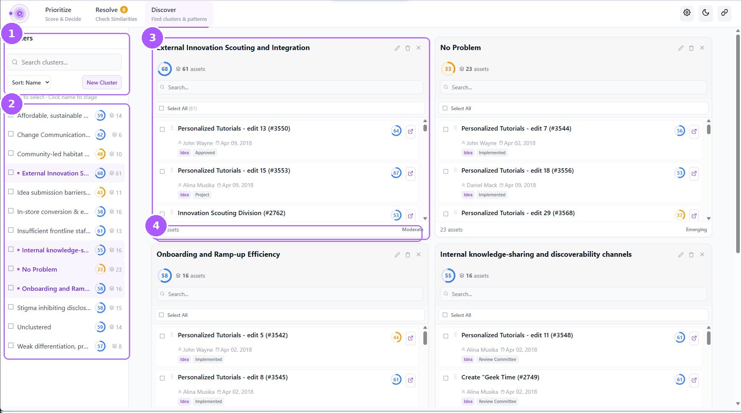Create a New Cluster
The width and height of the screenshot is (741, 413).
coord(102,83)
